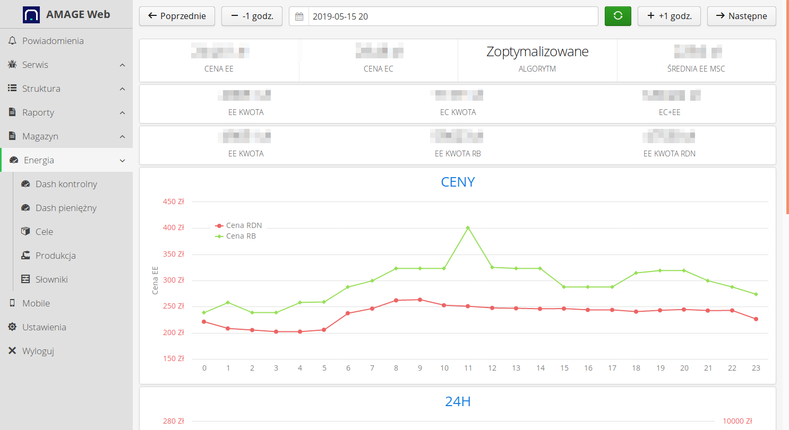Click the Poprzednie button
This screenshot has height=430, width=789.
pyautogui.click(x=177, y=16)
